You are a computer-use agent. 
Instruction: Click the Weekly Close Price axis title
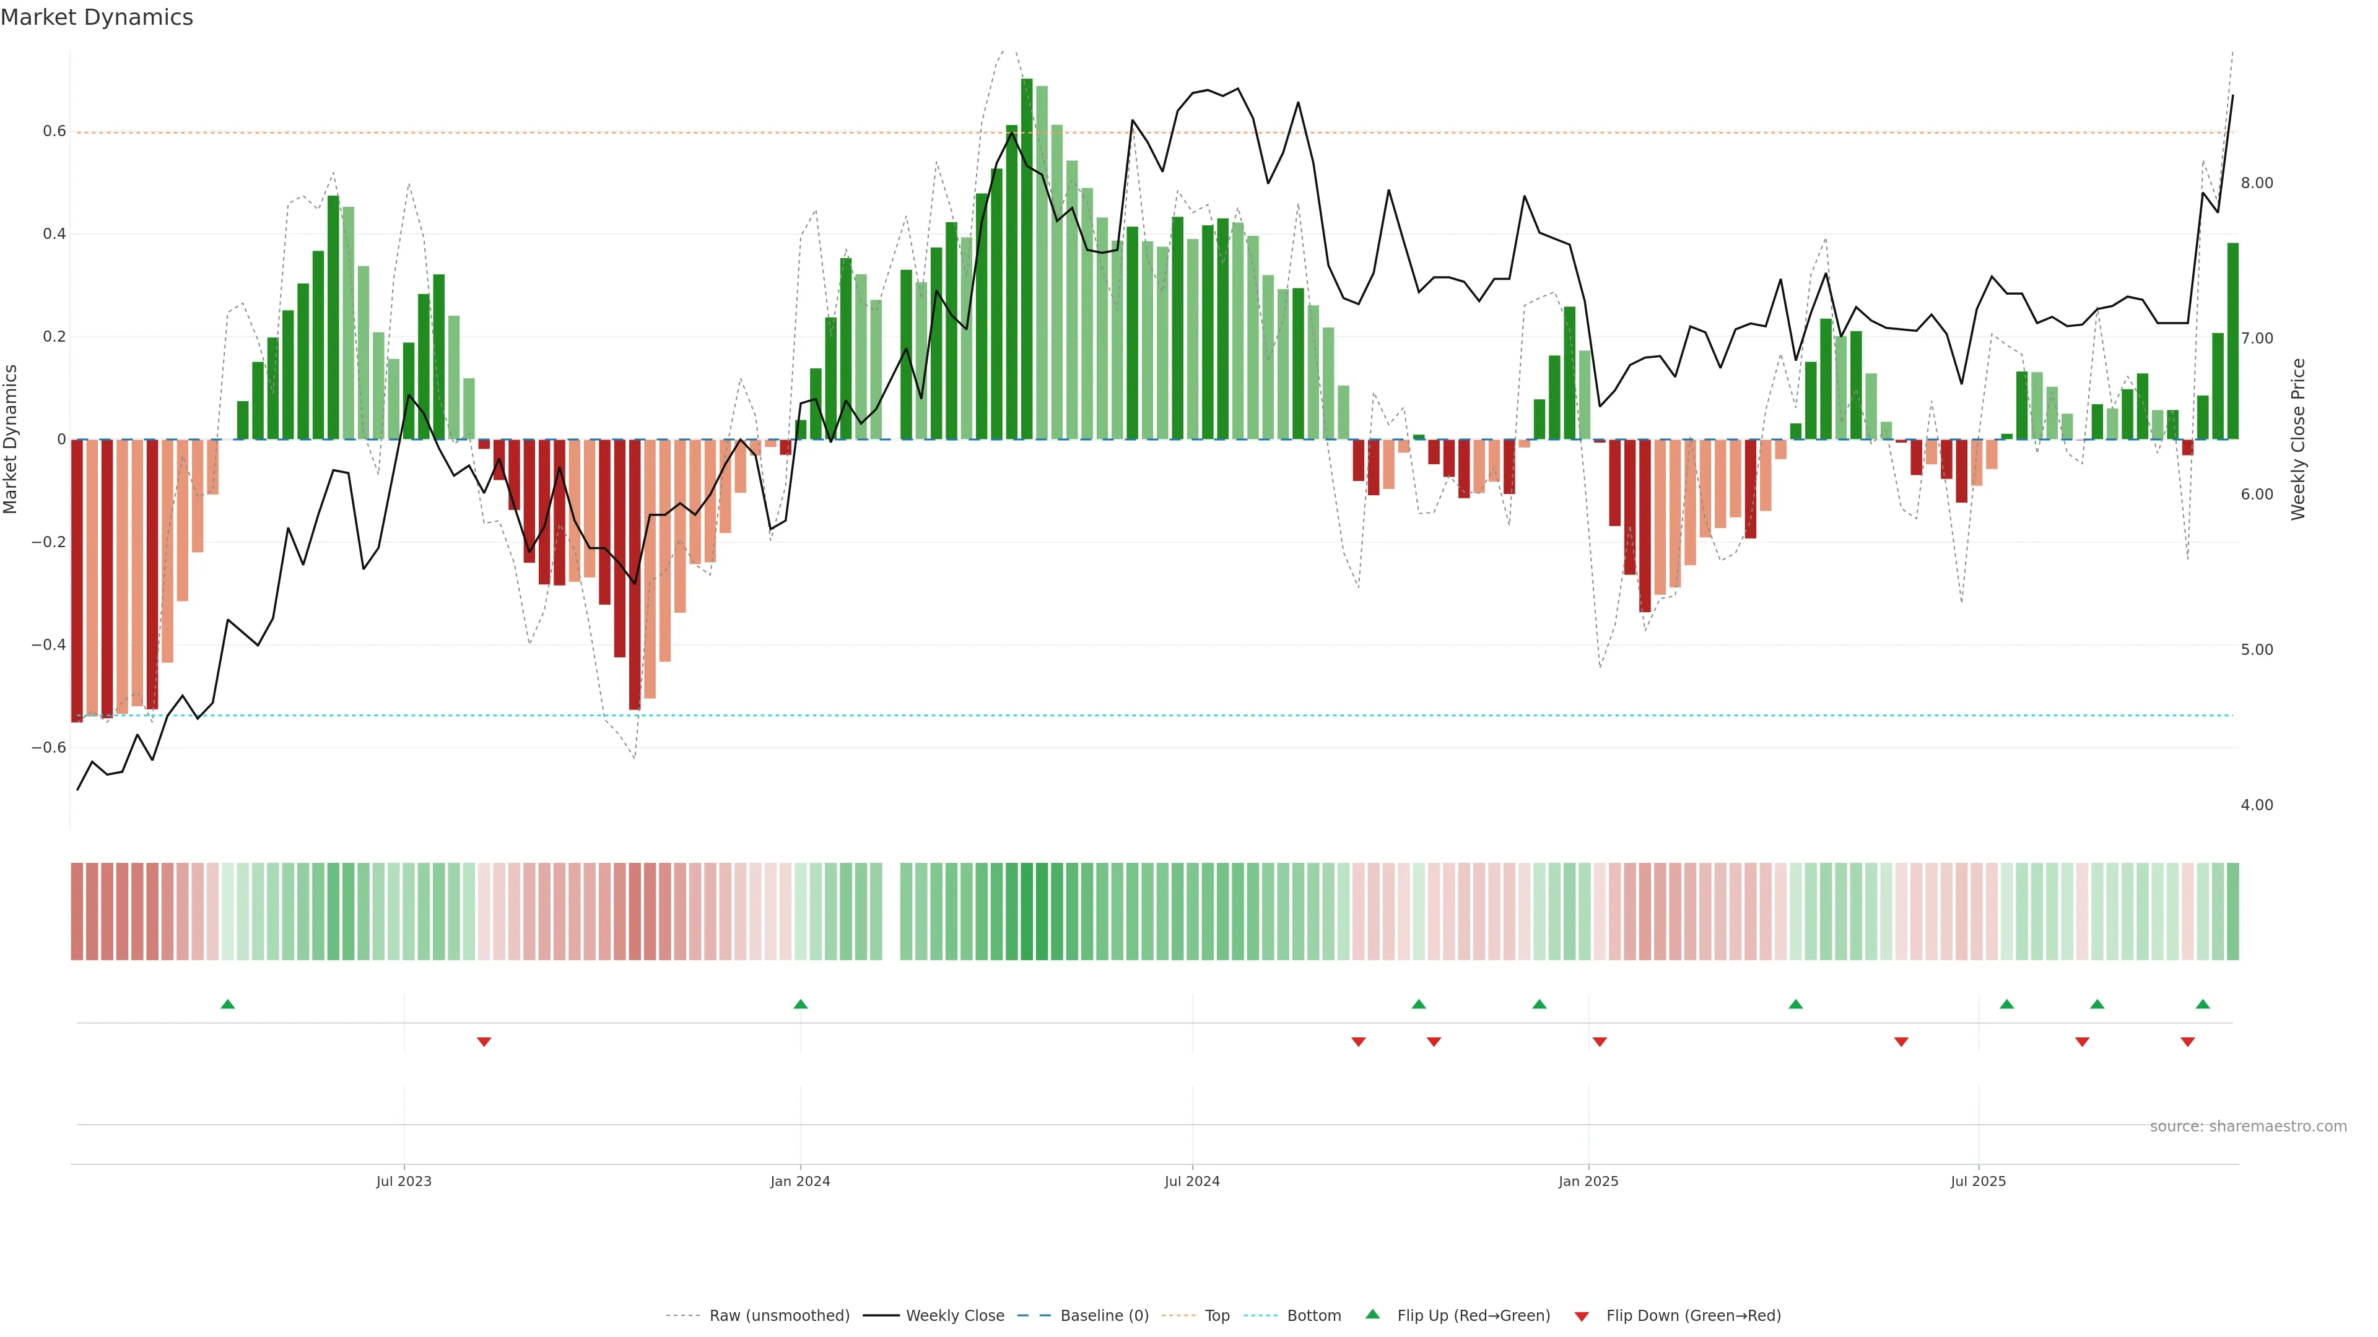[2297, 439]
